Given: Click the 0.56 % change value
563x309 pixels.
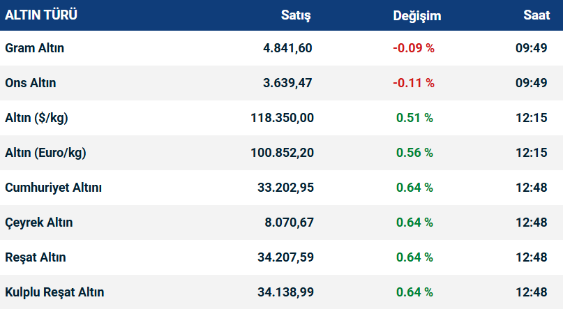Looking at the screenshot, I should (x=414, y=153).
